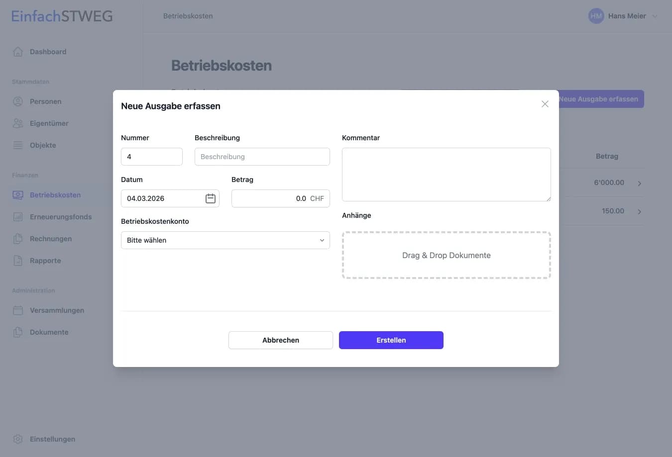Click the Drag & Drop Dokumente area
Viewport: 672px width, 457px height.
(446, 255)
